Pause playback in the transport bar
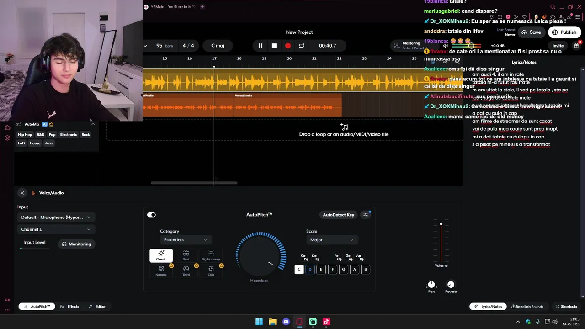Viewport: 585px width, 329px height. 260,46
